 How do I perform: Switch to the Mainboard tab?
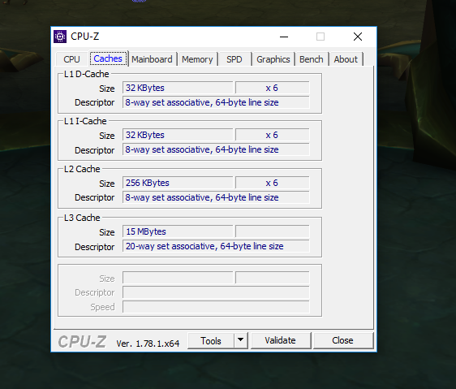[152, 59]
